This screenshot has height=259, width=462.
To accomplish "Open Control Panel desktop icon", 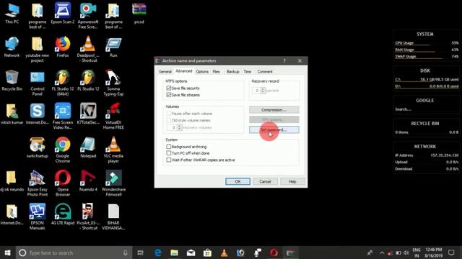I will [x=37, y=83].
